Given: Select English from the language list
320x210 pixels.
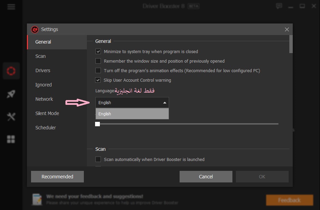Looking at the screenshot, I should [132, 114].
